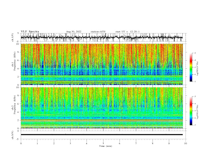Viewport: 209px width, 161px height.
Task: Click the log(PSD) label beside ch.1 color bar
Action: pos(197,69)
